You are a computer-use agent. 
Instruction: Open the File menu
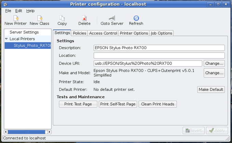[8, 11]
